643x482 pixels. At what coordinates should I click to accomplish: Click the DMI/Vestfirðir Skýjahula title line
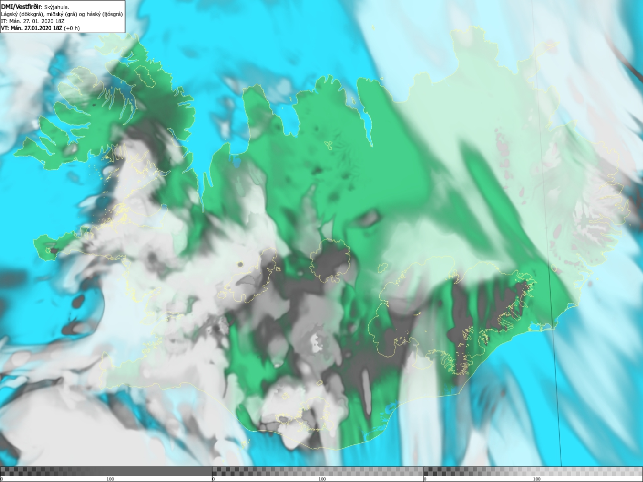(x=35, y=7)
